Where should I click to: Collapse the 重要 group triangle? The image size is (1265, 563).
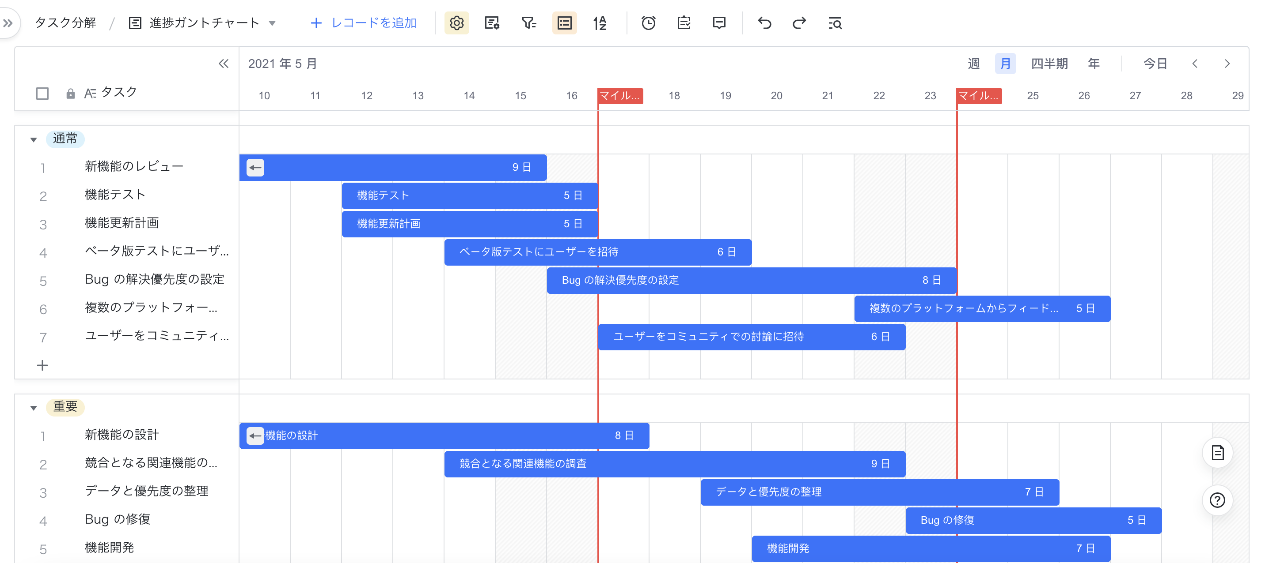pos(34,408)
